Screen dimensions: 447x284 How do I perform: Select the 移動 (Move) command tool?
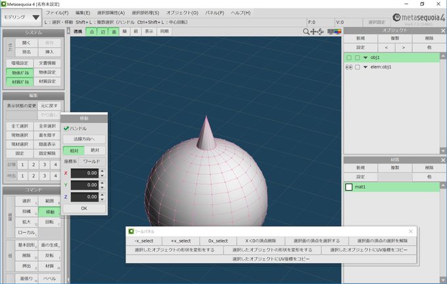(x=49, y=212)
